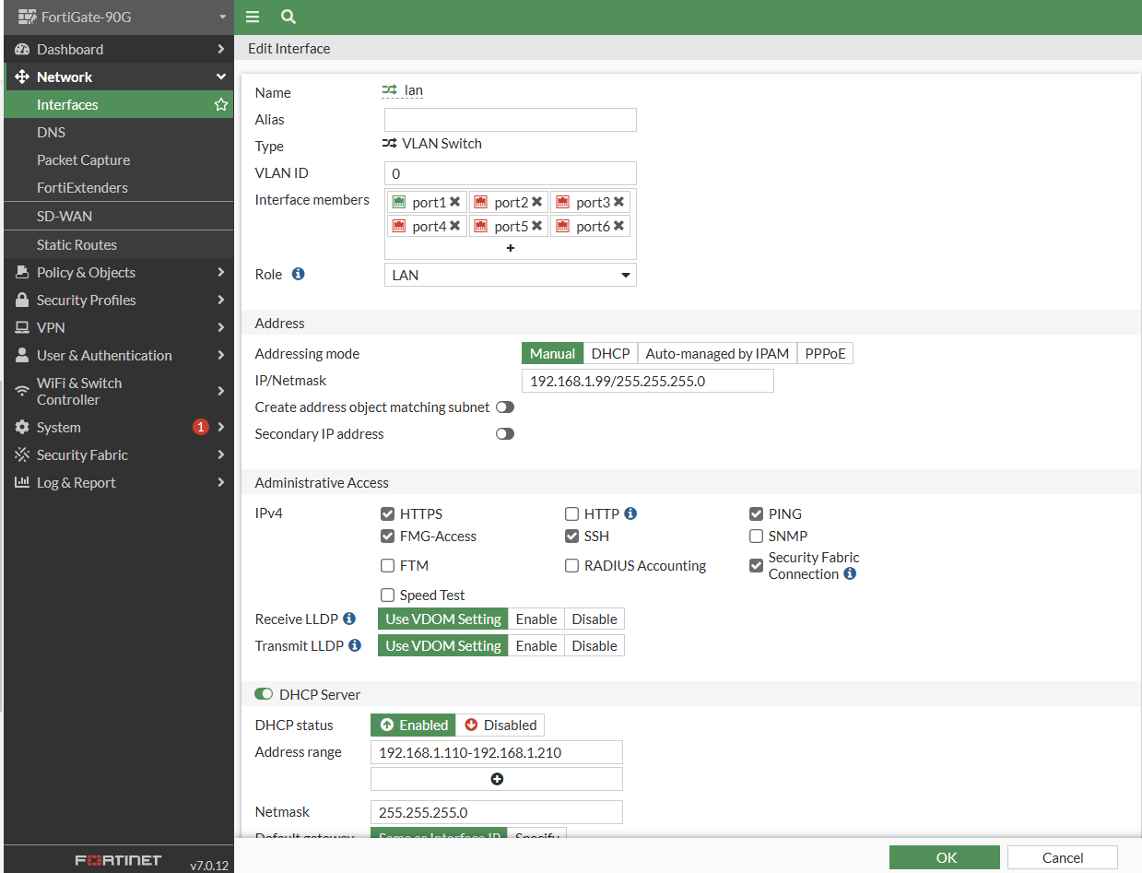Click the Log & Report chart icon

click(x=22, y=482)
